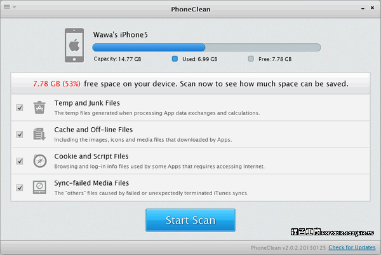381x255 pixels.
Task: Click the "Capacity: 14.77 GB" text
Action: (117, 59)
